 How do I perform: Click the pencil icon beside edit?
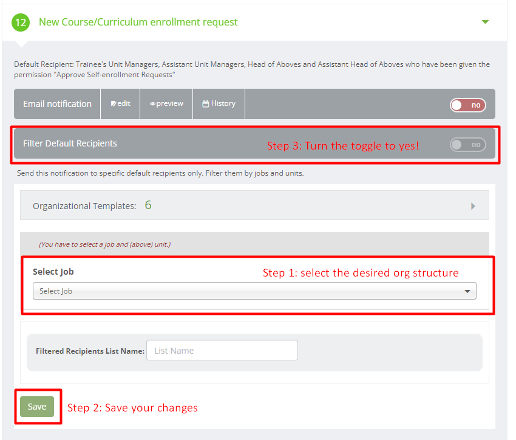tap(114, 104)
